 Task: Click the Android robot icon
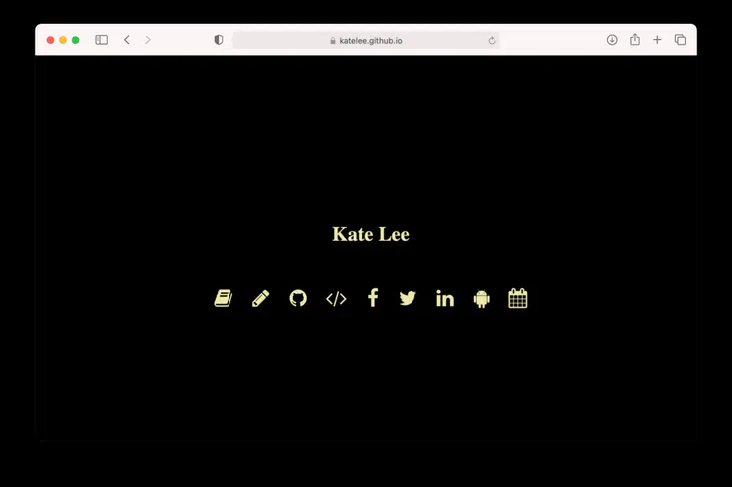[482, 298]
